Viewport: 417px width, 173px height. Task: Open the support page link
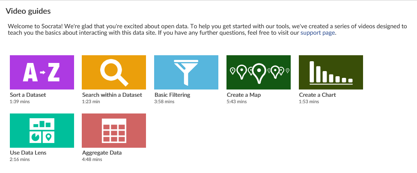coord(318,33)
